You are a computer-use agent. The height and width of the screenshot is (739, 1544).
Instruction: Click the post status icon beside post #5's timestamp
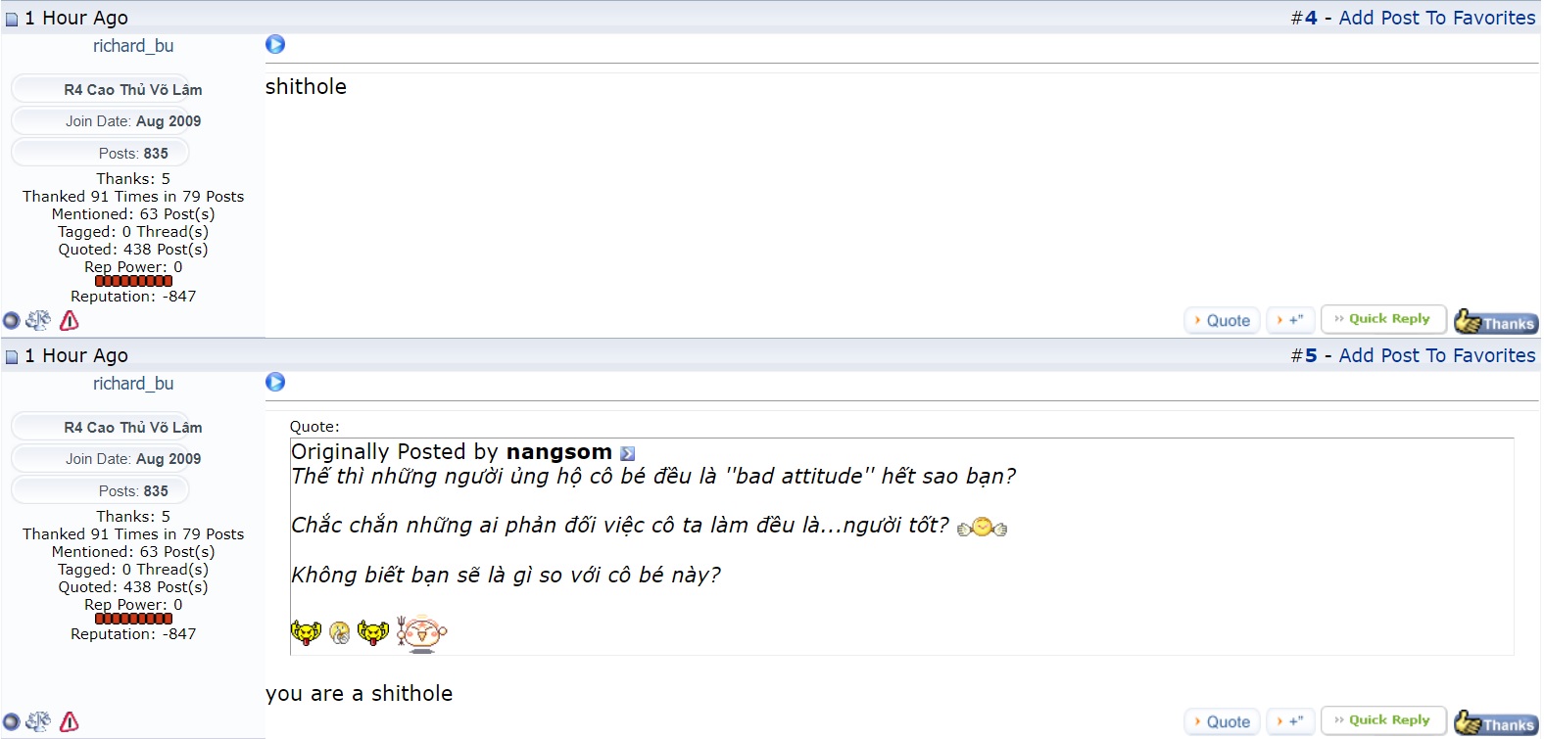[x=12, y=356]
